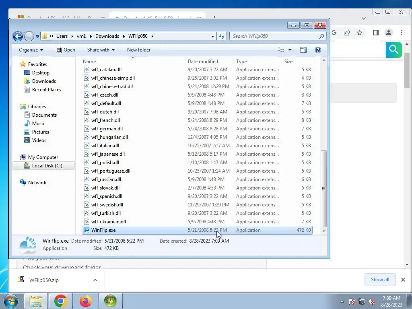Click the wfl_czech.dll file icon
The height and width of the screenshot is (309, 412).
pos(87,95)
